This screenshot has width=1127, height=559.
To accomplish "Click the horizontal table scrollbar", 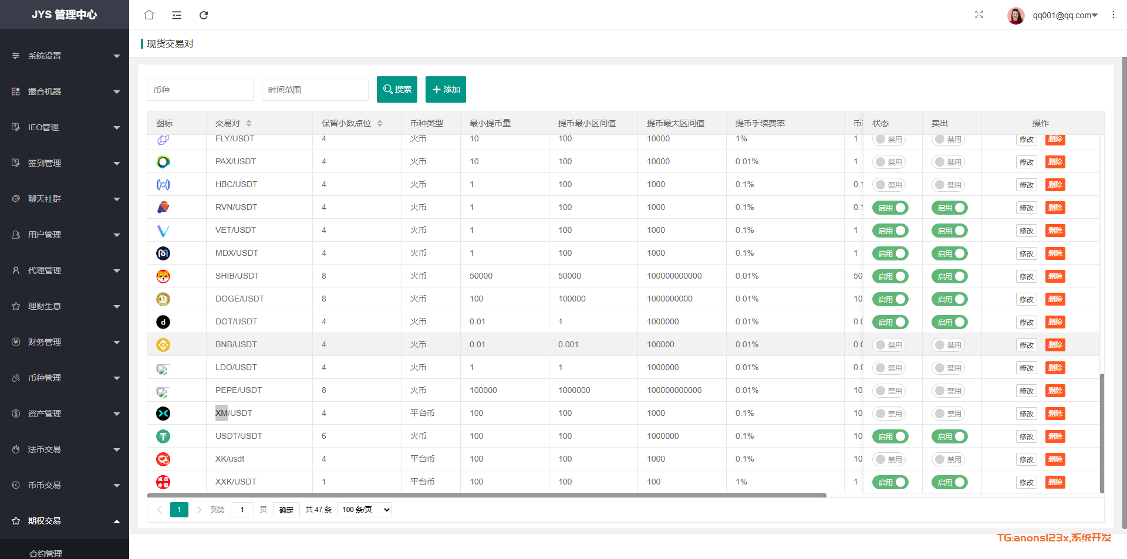I will pyautogui.click(x=487, y=496).
